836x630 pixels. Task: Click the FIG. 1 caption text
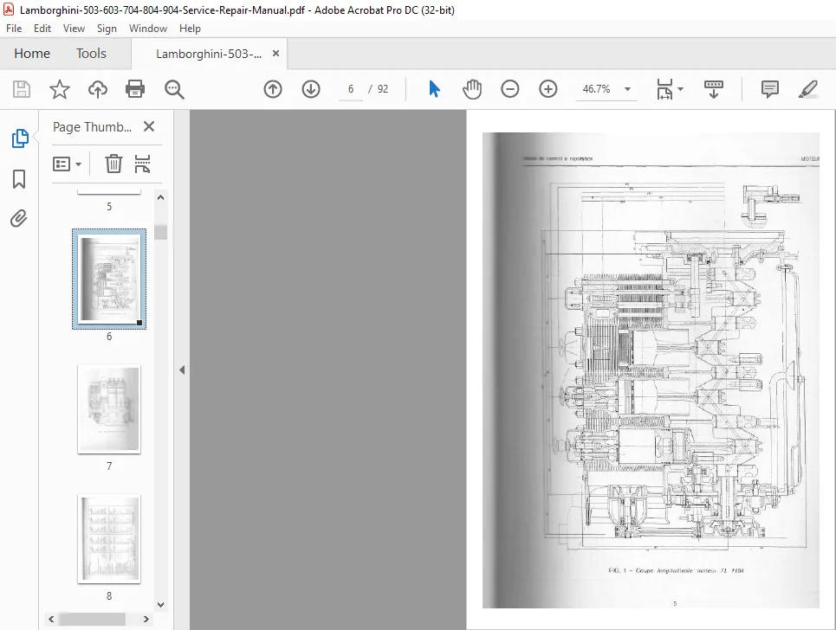tap(676, 570)
